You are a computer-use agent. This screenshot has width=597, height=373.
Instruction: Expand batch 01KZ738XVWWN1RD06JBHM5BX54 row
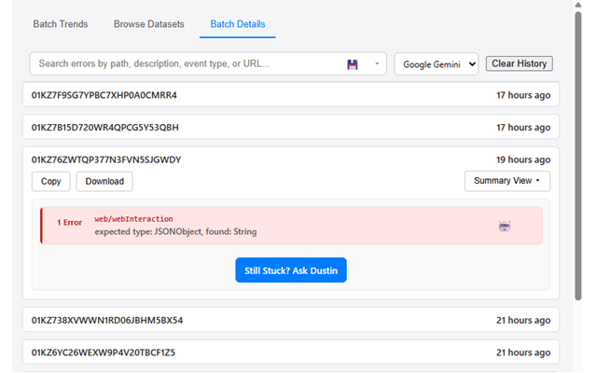coord(291,320)
